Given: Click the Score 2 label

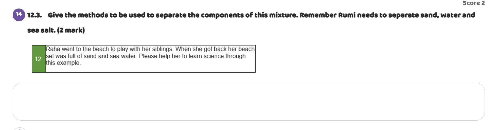Looking at the screenshot, I should click(x=473, y=3).
